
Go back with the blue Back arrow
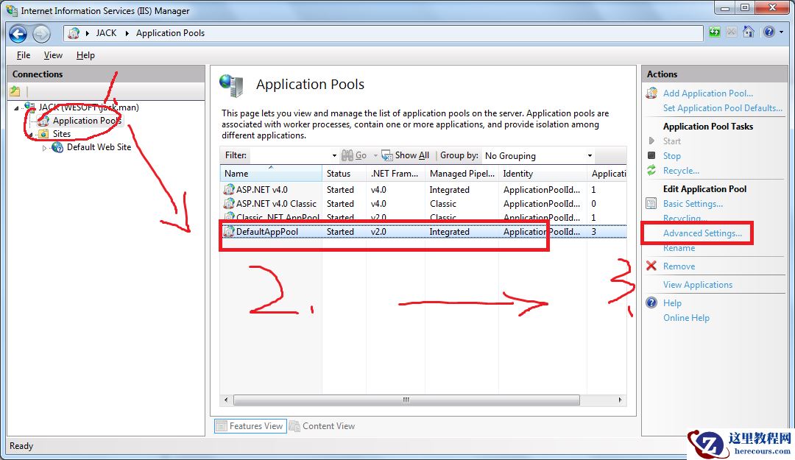(x=18, y=34)
